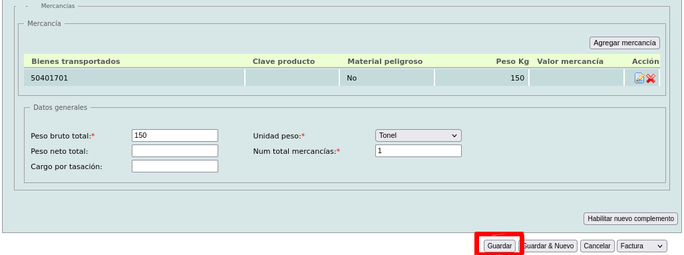Click Habilitar nuevo complemento button
The height and width of the screenshot is (255, 684).
[x=630, y=218]
